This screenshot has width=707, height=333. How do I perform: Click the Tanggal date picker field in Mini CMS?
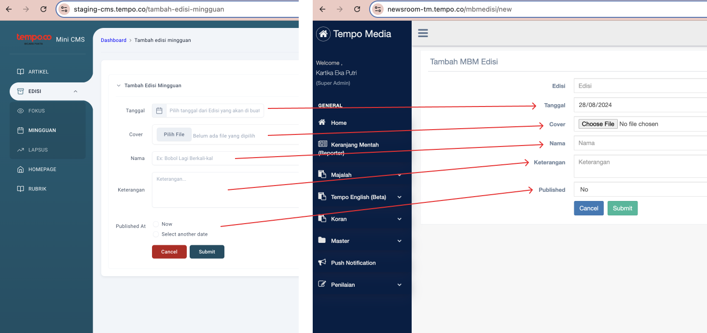point(208,110)
